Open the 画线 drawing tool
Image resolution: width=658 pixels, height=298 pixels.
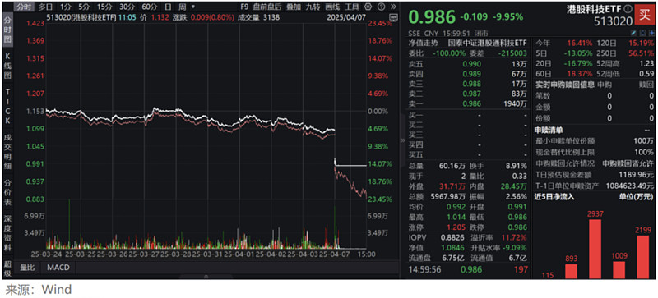point(333,7)
